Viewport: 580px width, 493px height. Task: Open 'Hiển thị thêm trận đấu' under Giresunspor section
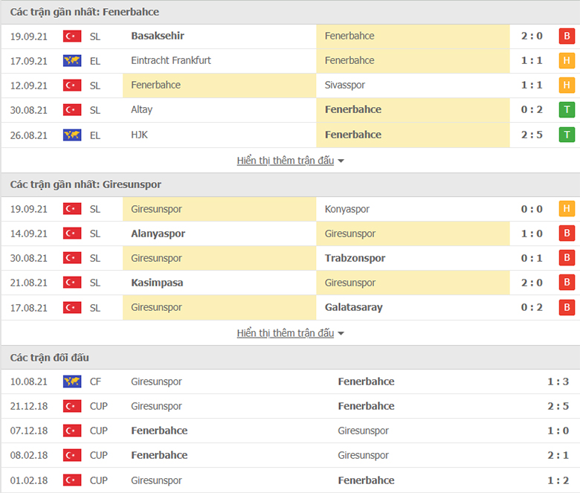point(286,333)
